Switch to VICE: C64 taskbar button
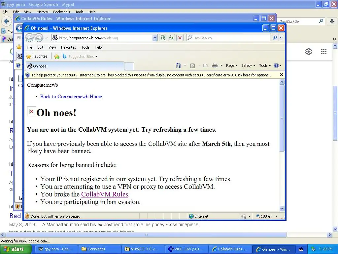Screen dimensions: 338x254 [186, 249]
